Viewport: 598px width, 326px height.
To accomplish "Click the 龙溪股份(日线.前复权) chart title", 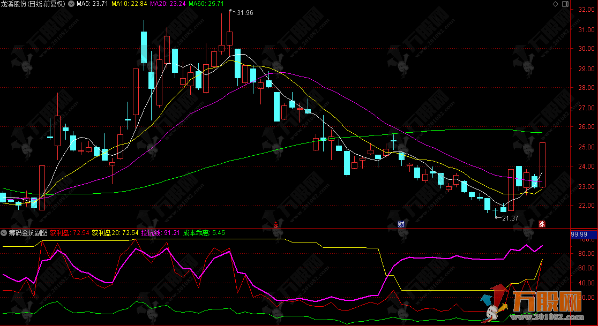I will pyautogui.click(x=33, y=4).
